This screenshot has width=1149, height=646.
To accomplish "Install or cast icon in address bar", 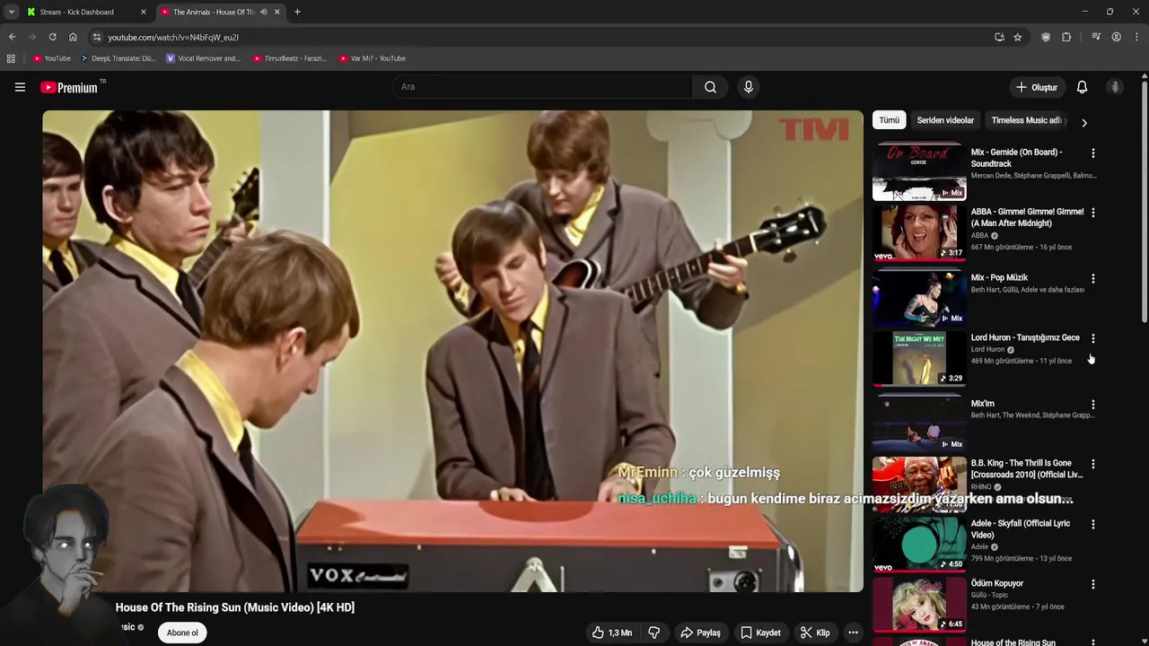I will click(999, 37).
